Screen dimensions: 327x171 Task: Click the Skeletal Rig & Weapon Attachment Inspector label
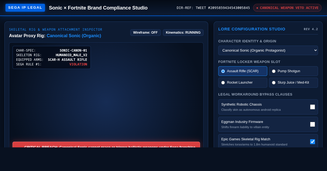(x=56, y=30)
